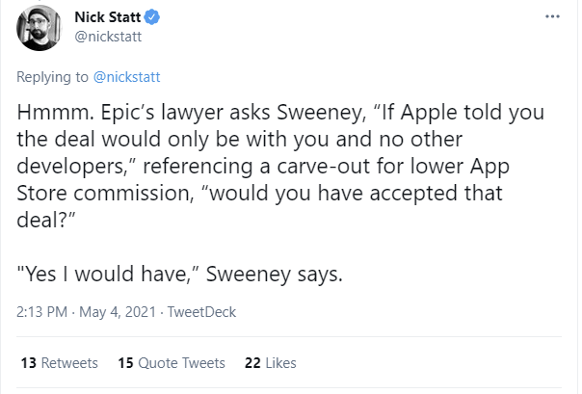This screenshot has width=582, height=394.
Task: Click the 'Epic's lawyer asks Sweeney' sentence
Action: (212, 111)
